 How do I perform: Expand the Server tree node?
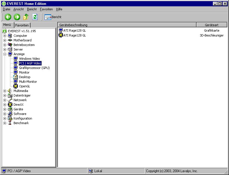coord(5,49)
